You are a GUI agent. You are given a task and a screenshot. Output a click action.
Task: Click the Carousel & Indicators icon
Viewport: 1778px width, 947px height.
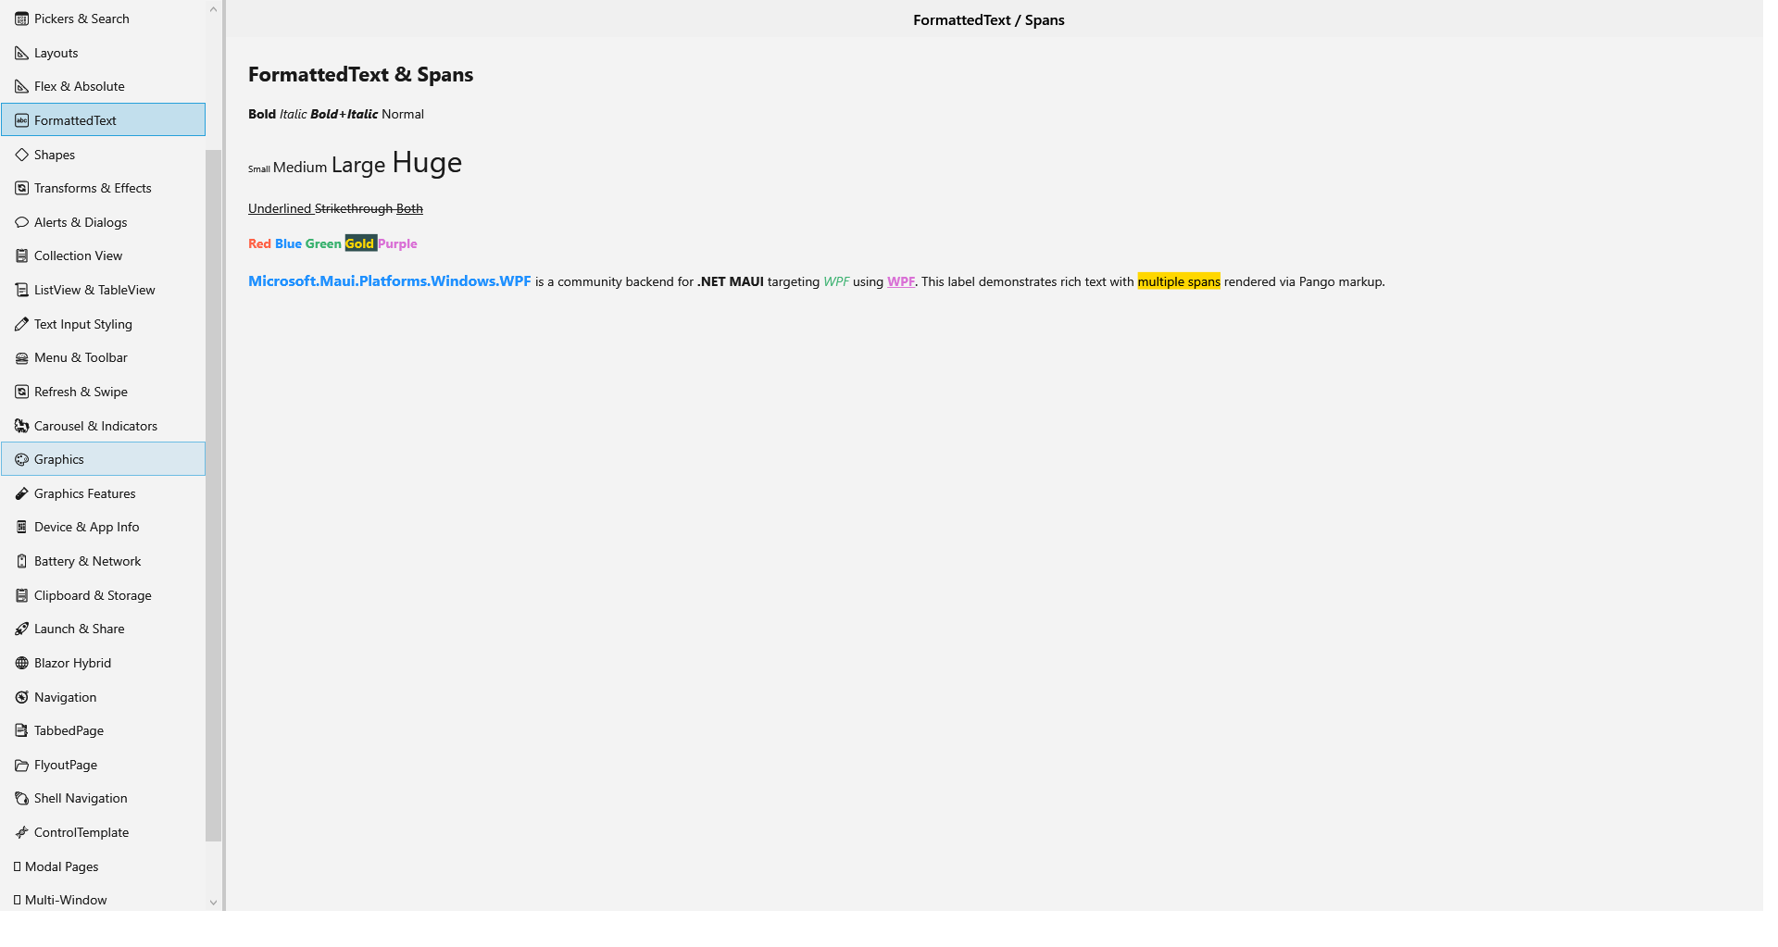tap(22, 426)
